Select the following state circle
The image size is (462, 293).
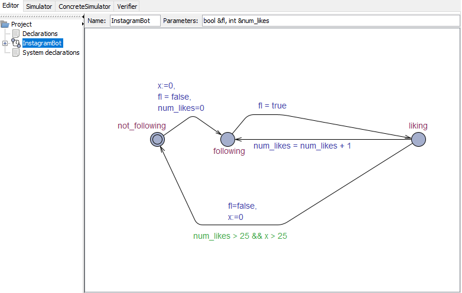[x=227, y=139]
